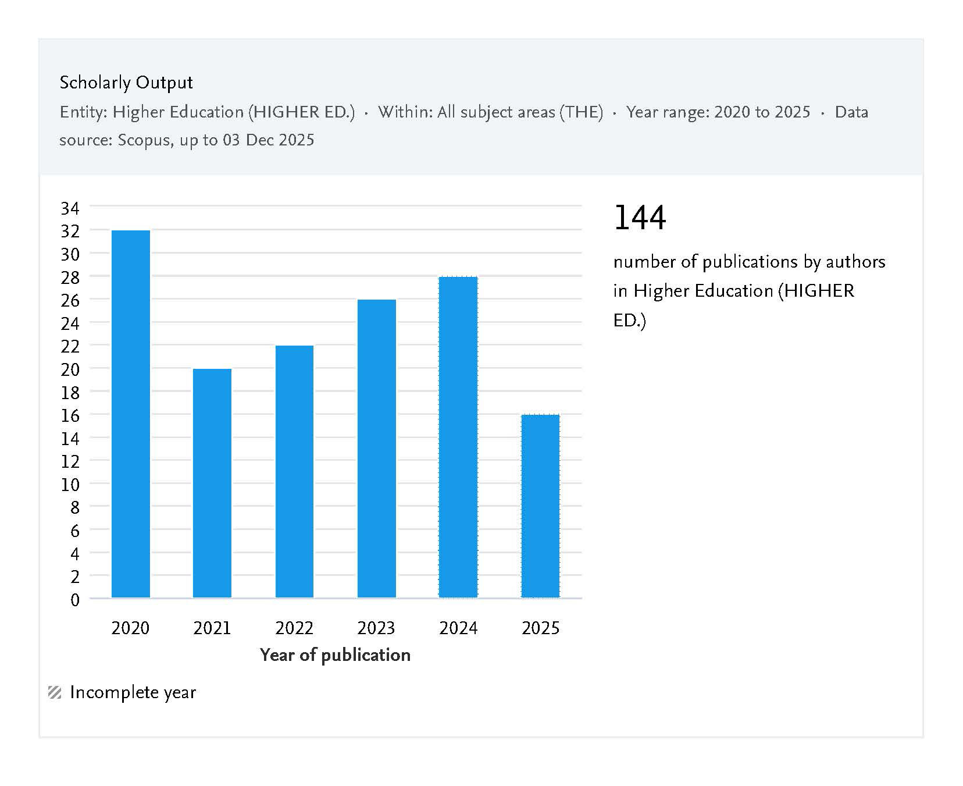Image resolution: width=963 pixels, height=786 pixels.
Task: Click the 0 label on y-axis
Action: click(x=74, y=600)
